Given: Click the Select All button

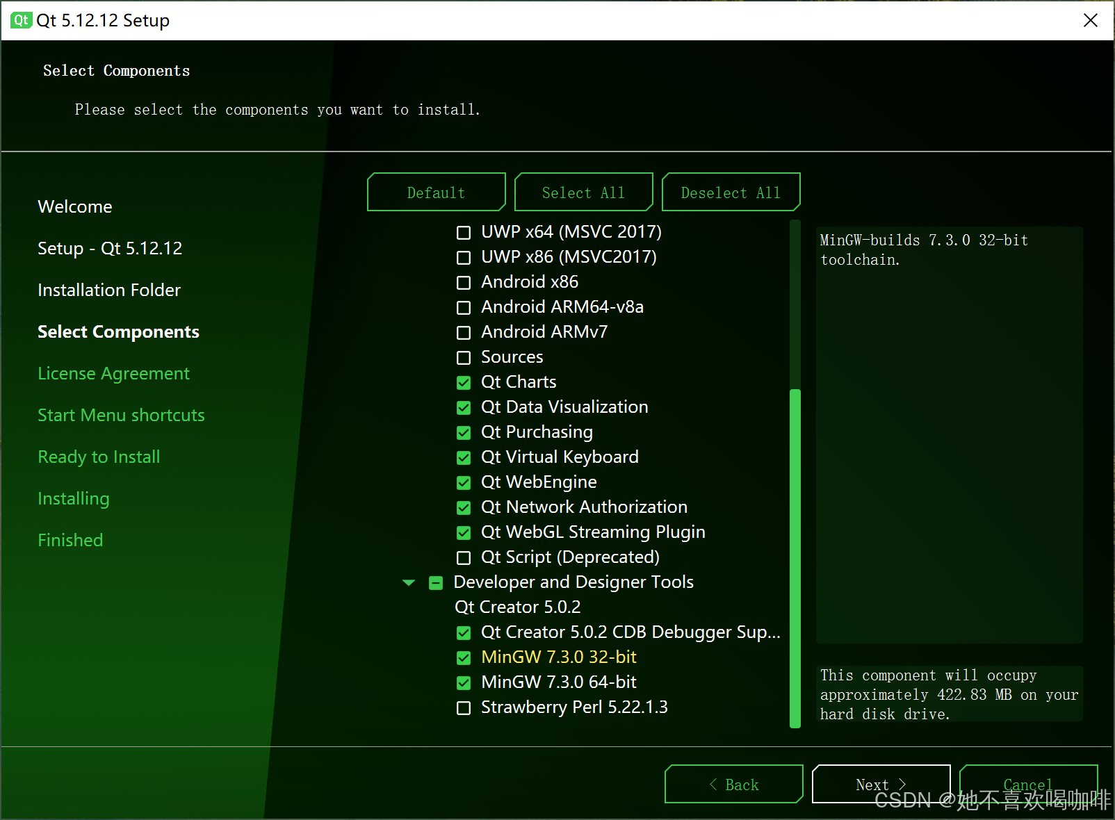Looking at the screenshot, I should pos(583,192).
